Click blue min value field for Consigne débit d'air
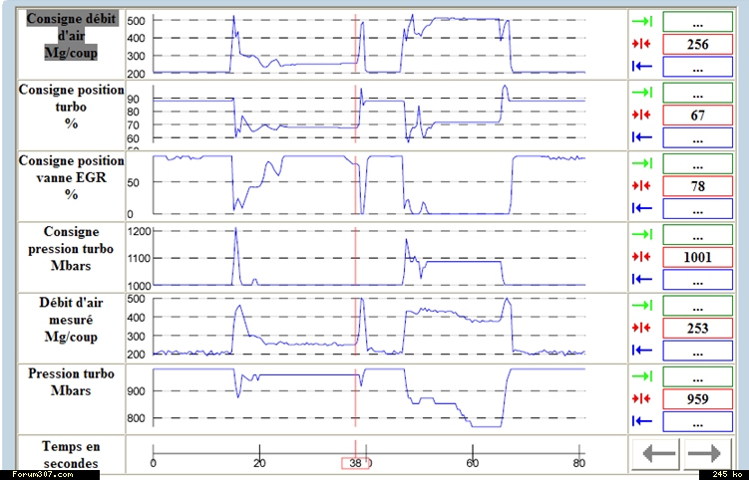 click(x=697, y=67)
